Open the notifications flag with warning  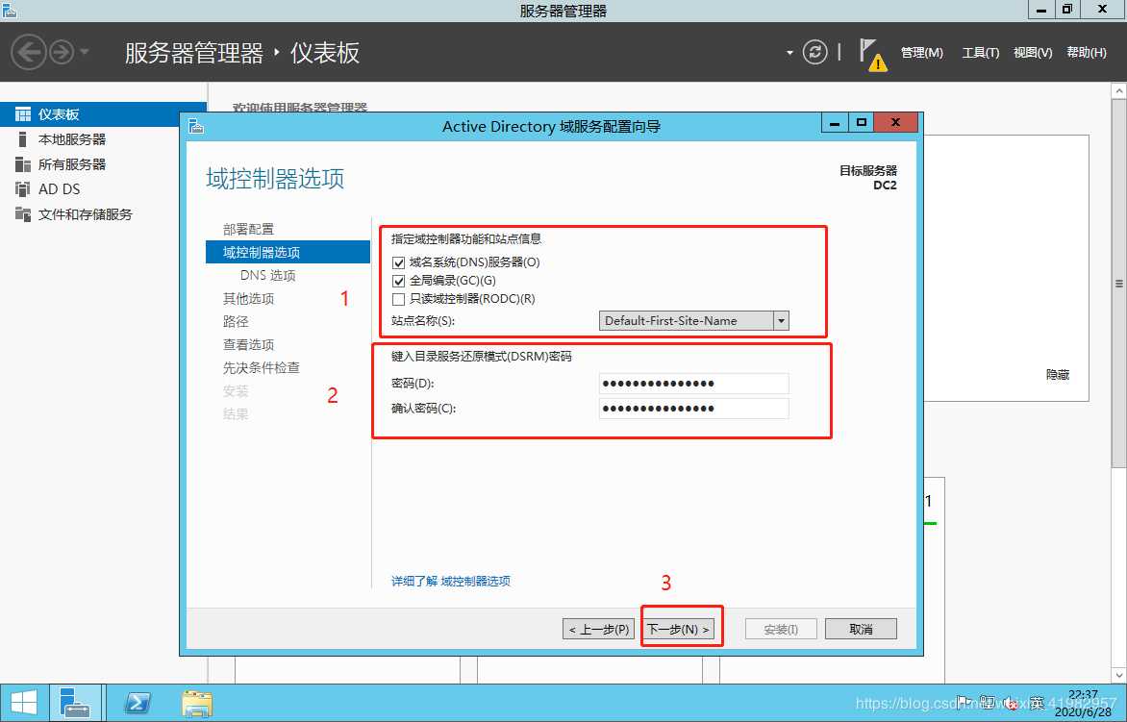(x=872, y=56)
